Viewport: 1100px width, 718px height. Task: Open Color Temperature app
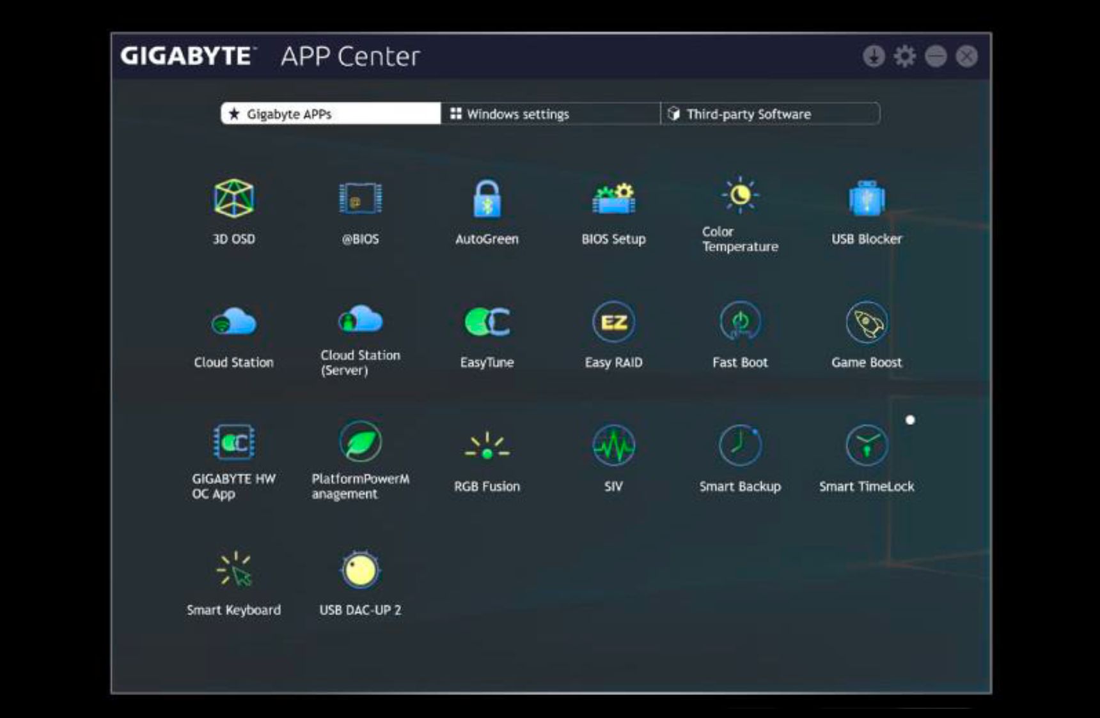click(x=740, y=195)
